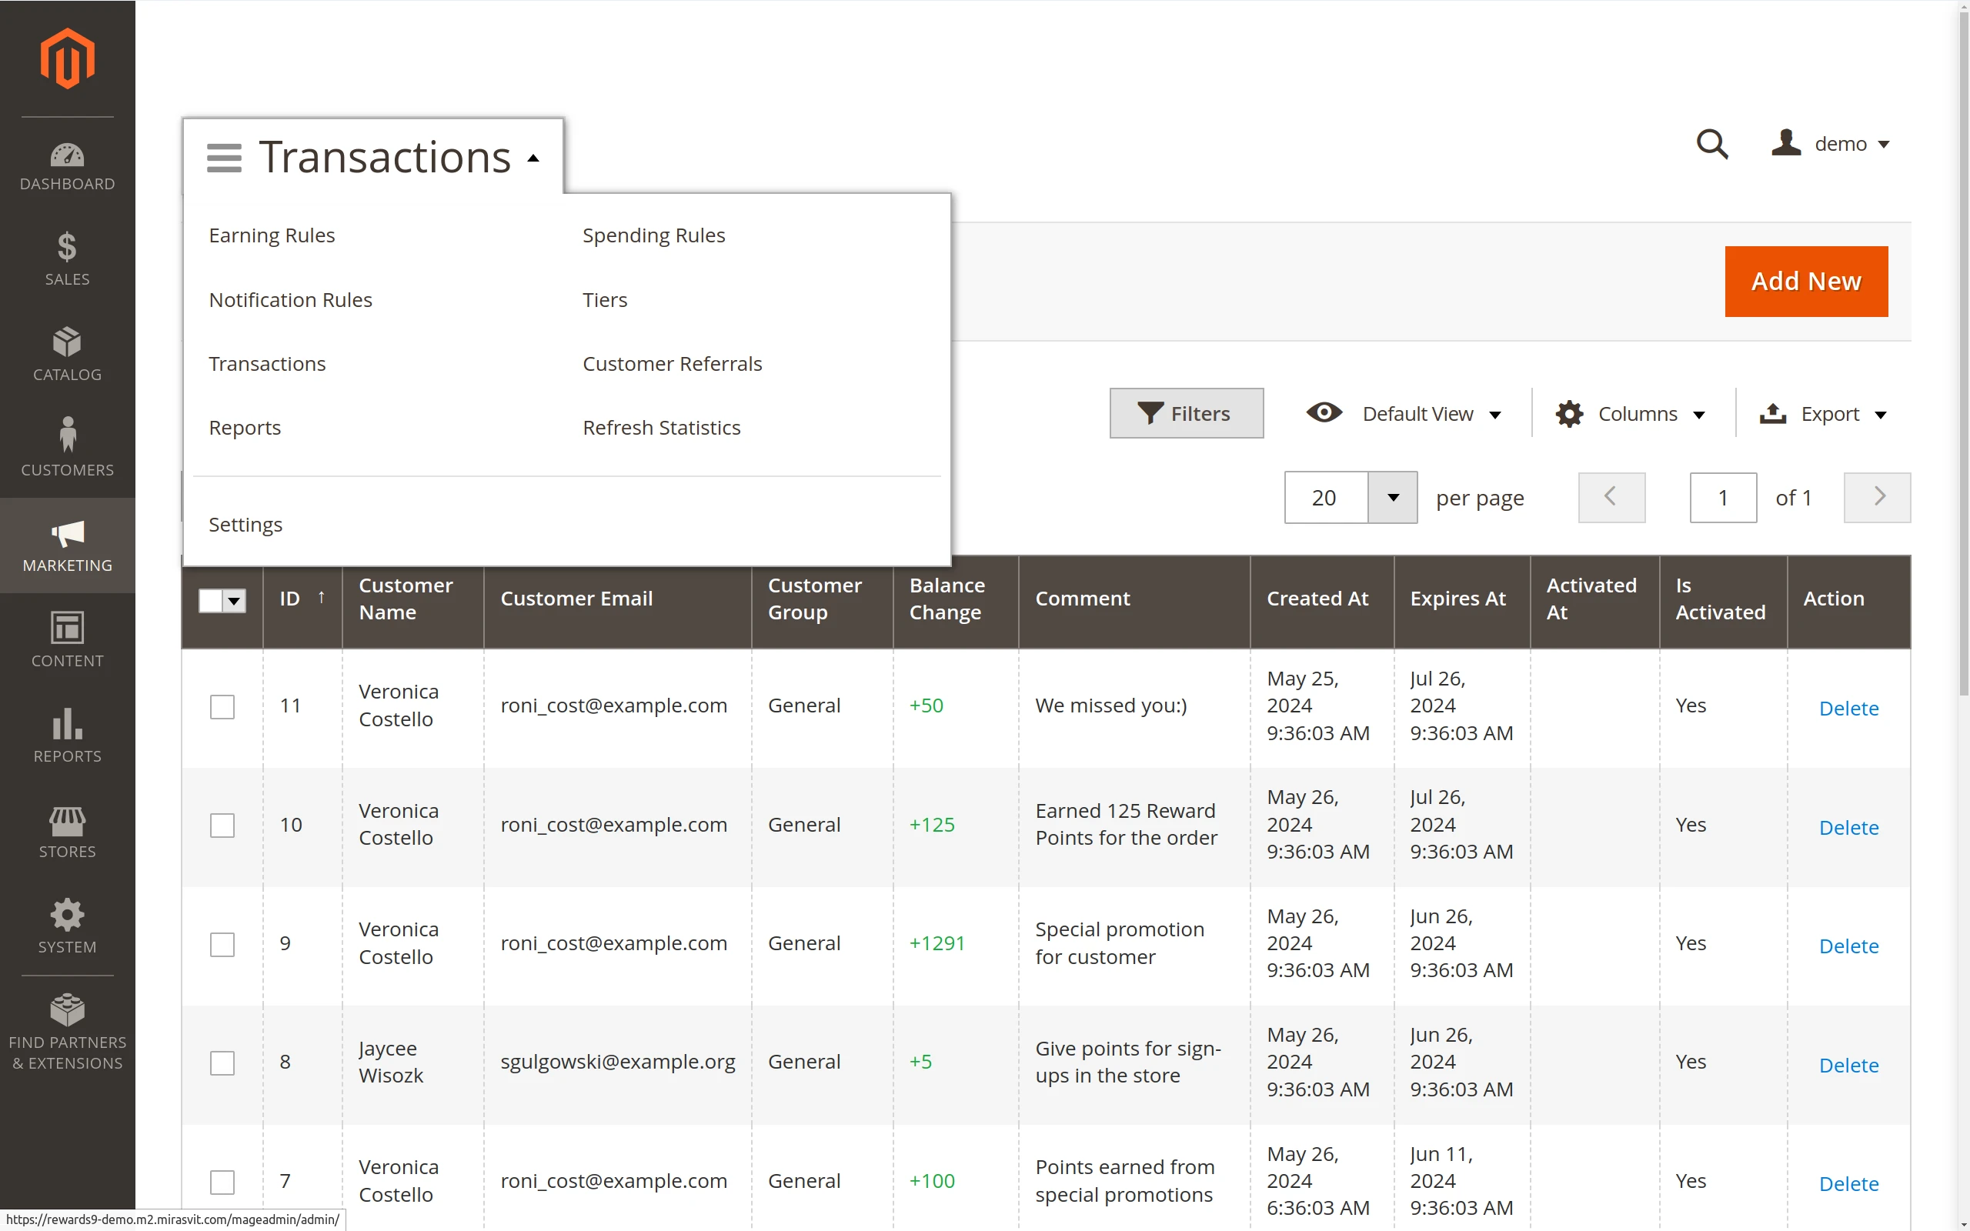Click the next page arrow
This screenshot has width=1970, height=1231.
[x=1876, y=498]
